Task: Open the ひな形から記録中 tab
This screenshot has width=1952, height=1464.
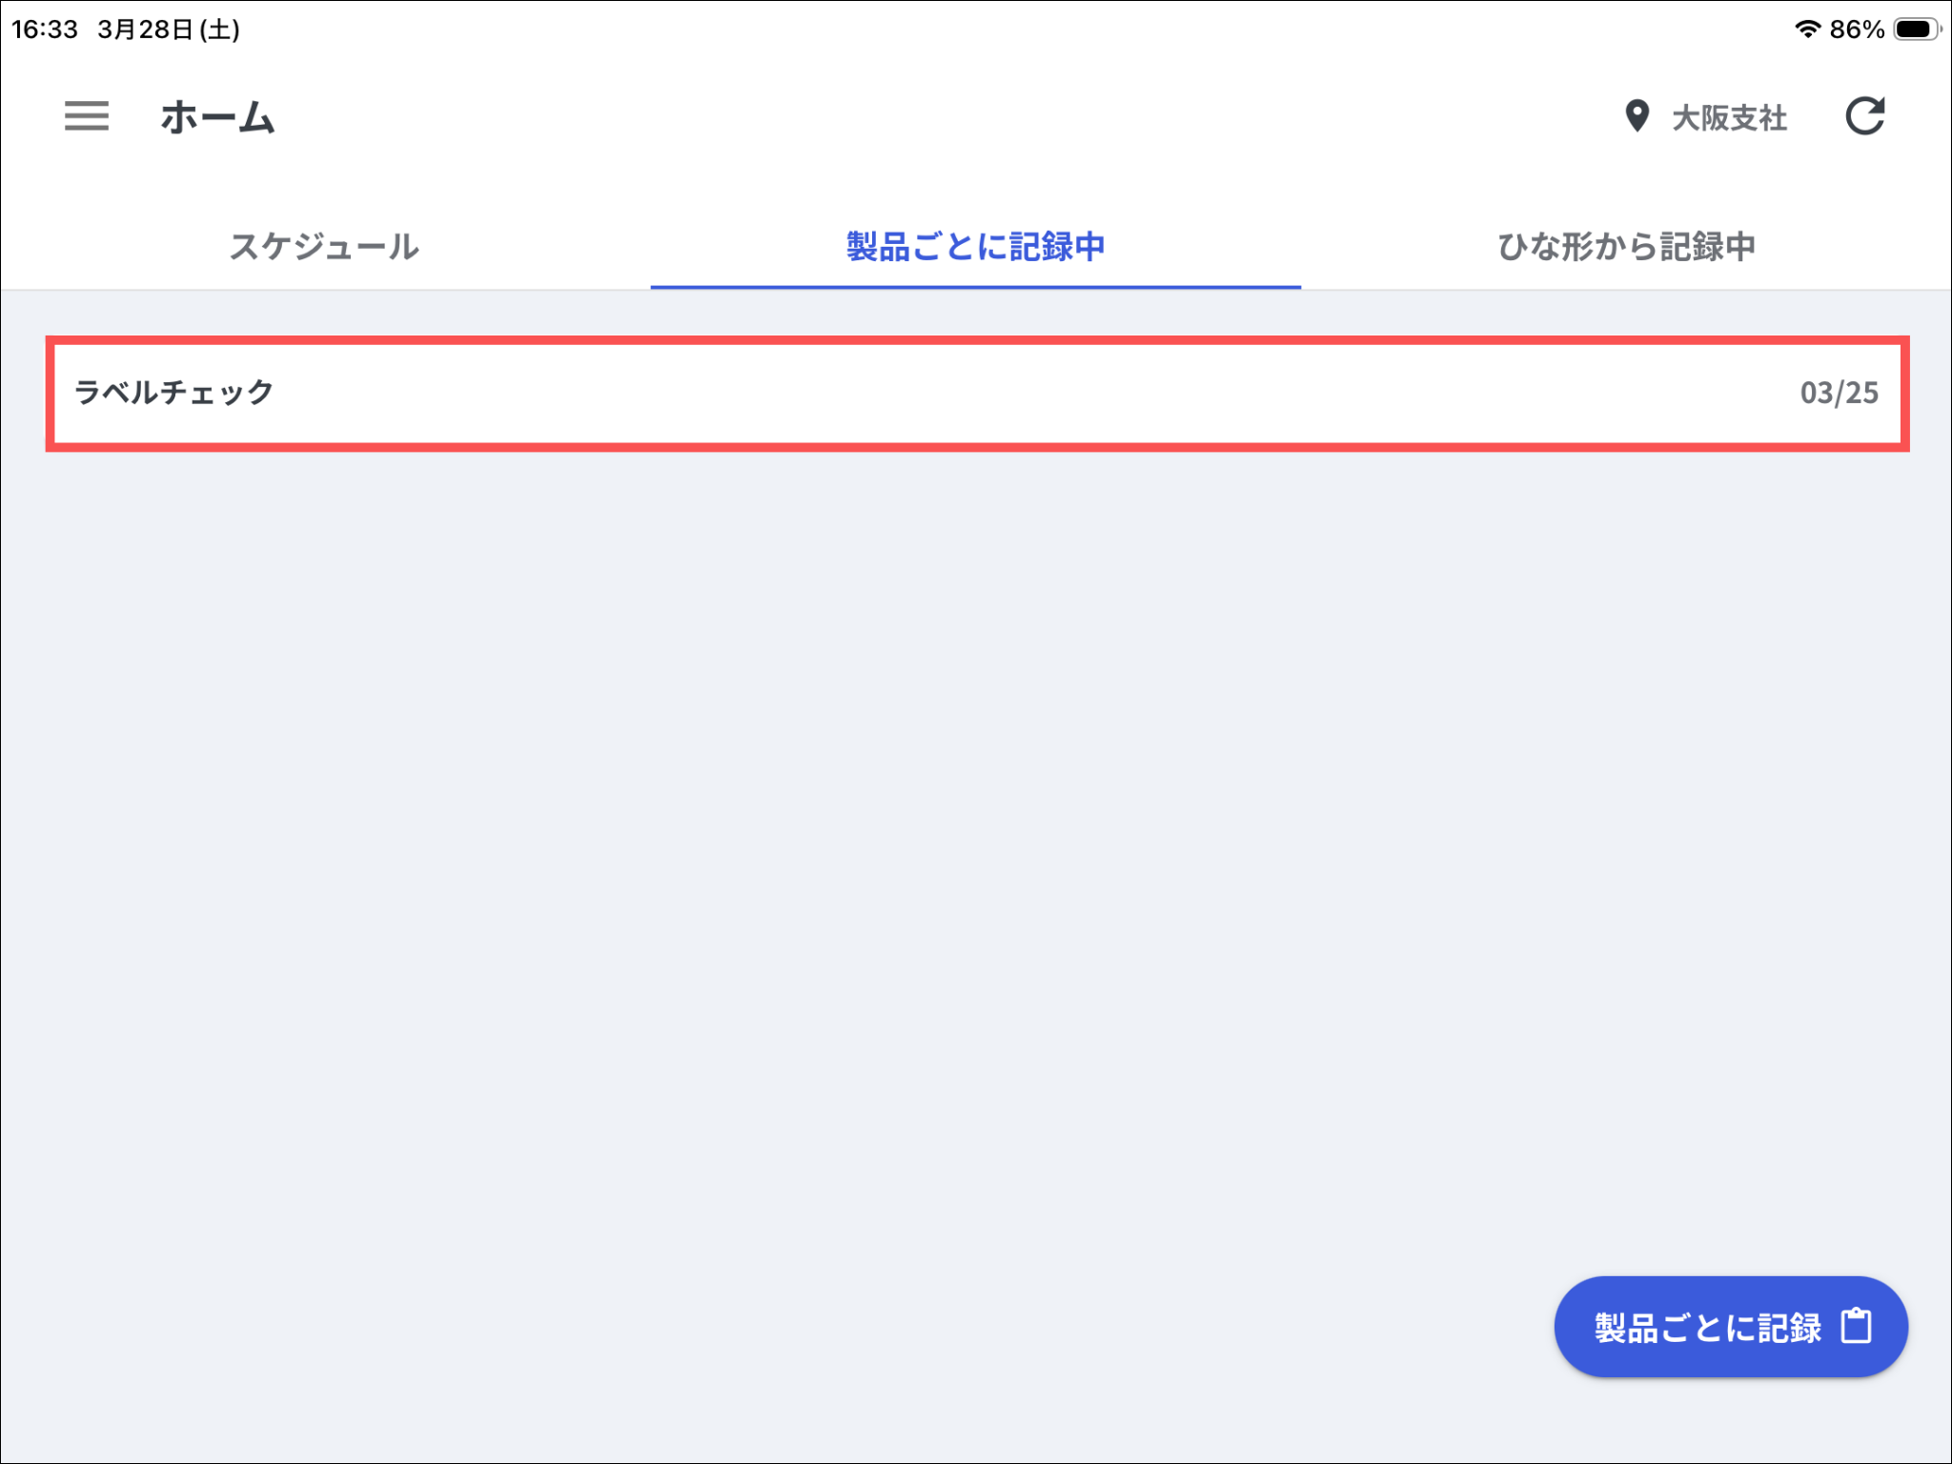Action: pos(1626,247)
